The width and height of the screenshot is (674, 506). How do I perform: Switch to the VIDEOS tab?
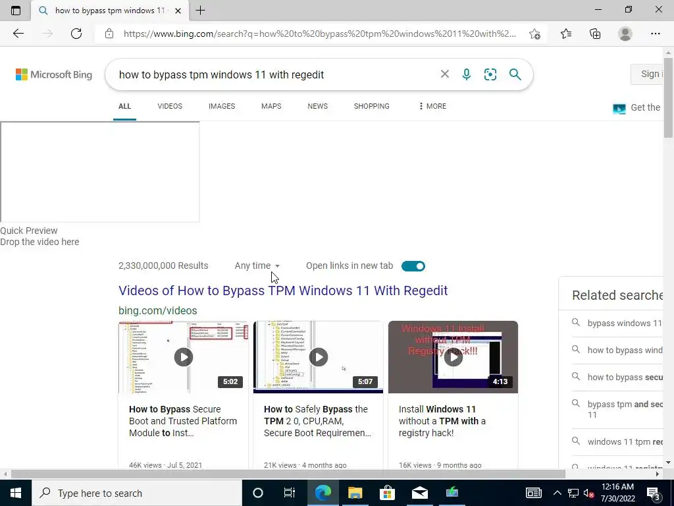(170, 106)
